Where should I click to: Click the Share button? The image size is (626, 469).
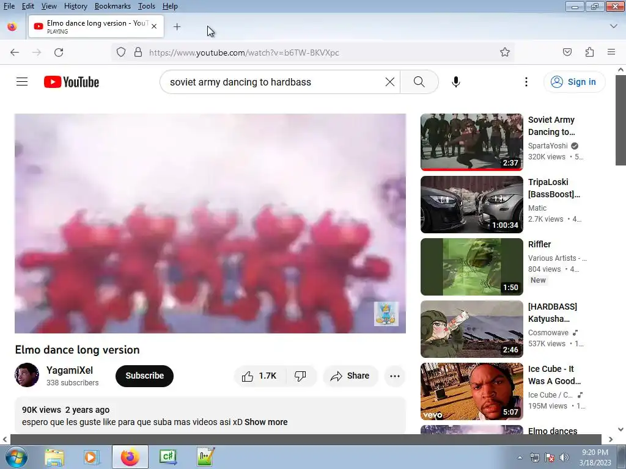click(350, 376)
